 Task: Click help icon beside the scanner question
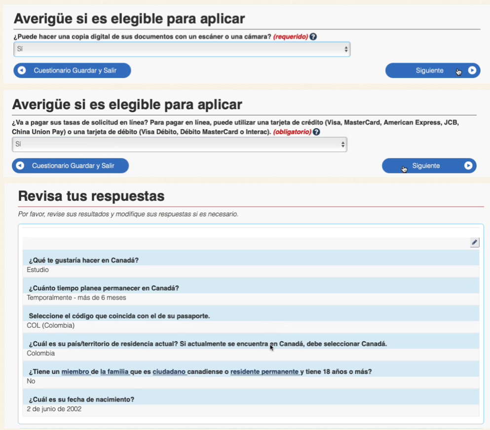[313, 37]
